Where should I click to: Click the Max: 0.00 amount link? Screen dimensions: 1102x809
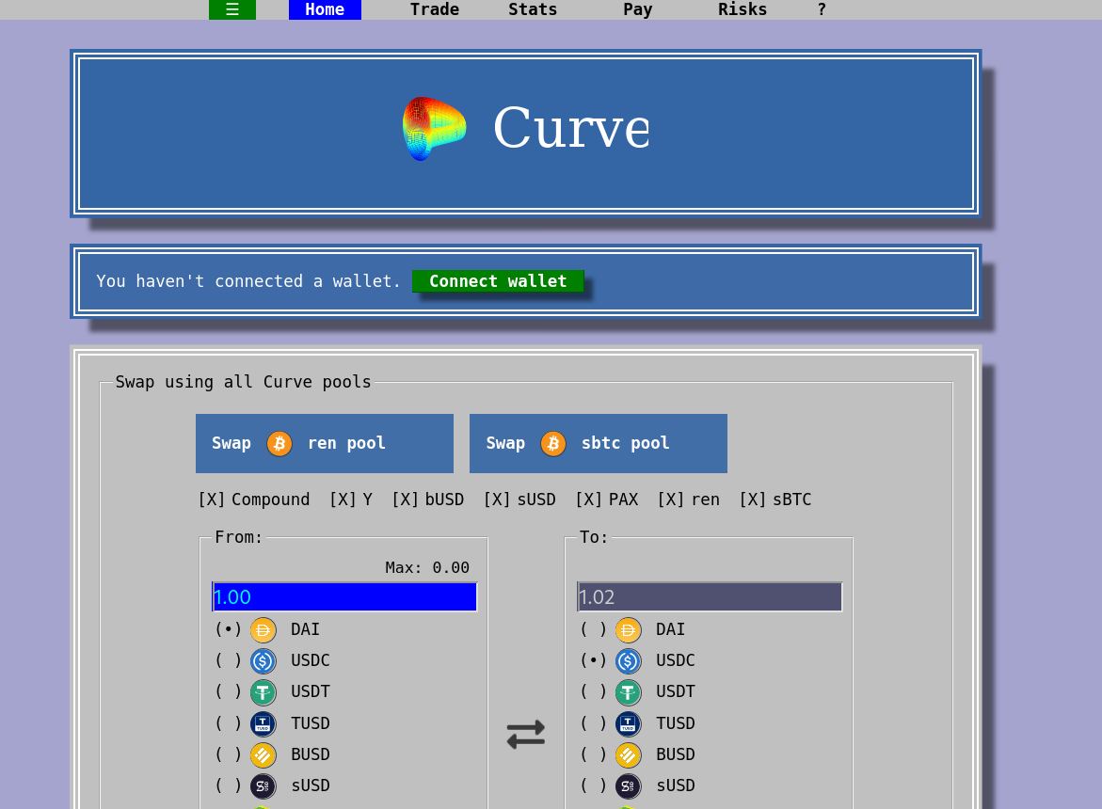427,567
